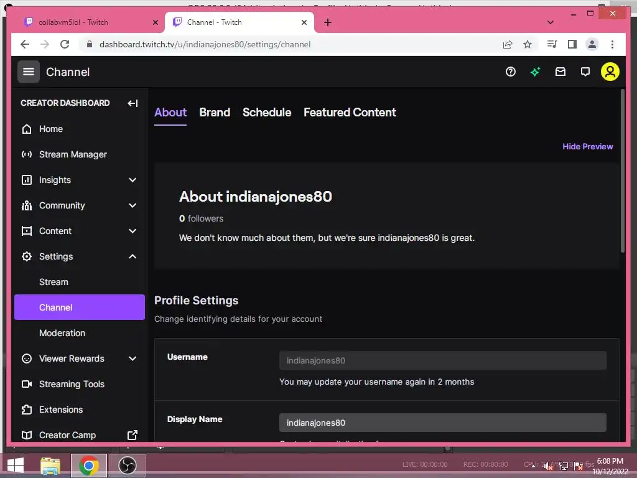637x478 pixels.
Task: Switch to the Schedule tab
Action: point(267,113)
